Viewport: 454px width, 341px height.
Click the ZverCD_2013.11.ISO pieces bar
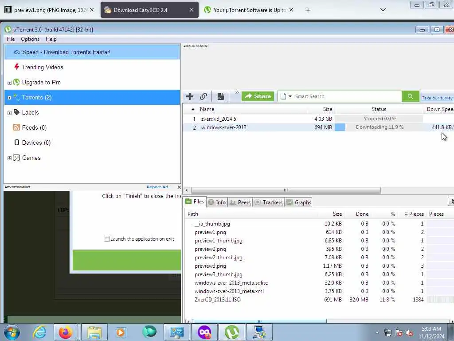(440, 300)
